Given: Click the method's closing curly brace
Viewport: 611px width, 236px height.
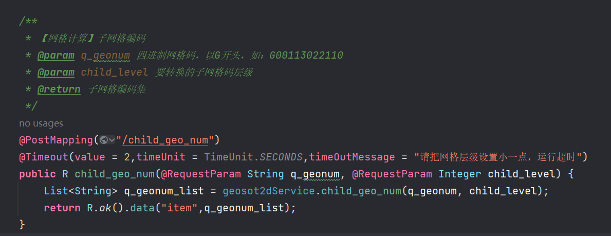Looking at the screenshot, I should click(x=22, y=224).
